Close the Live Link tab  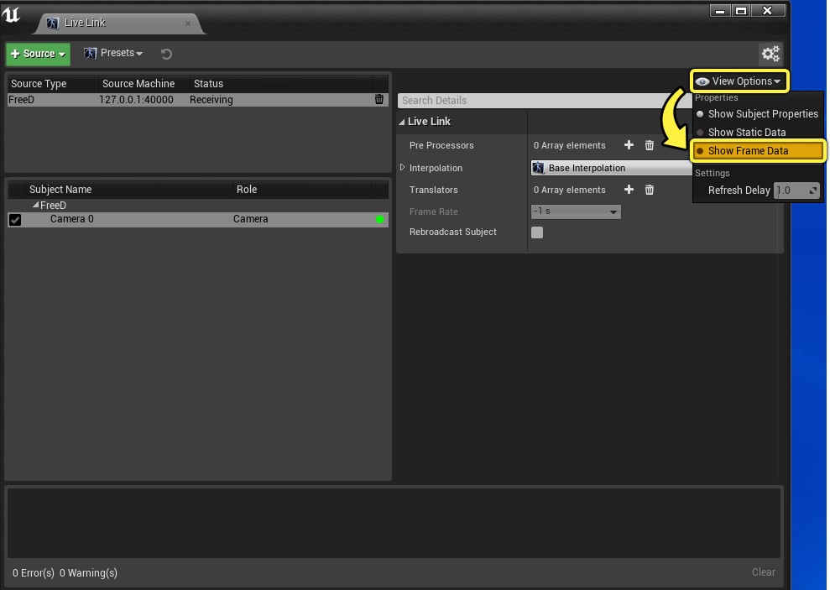(188, 23)
